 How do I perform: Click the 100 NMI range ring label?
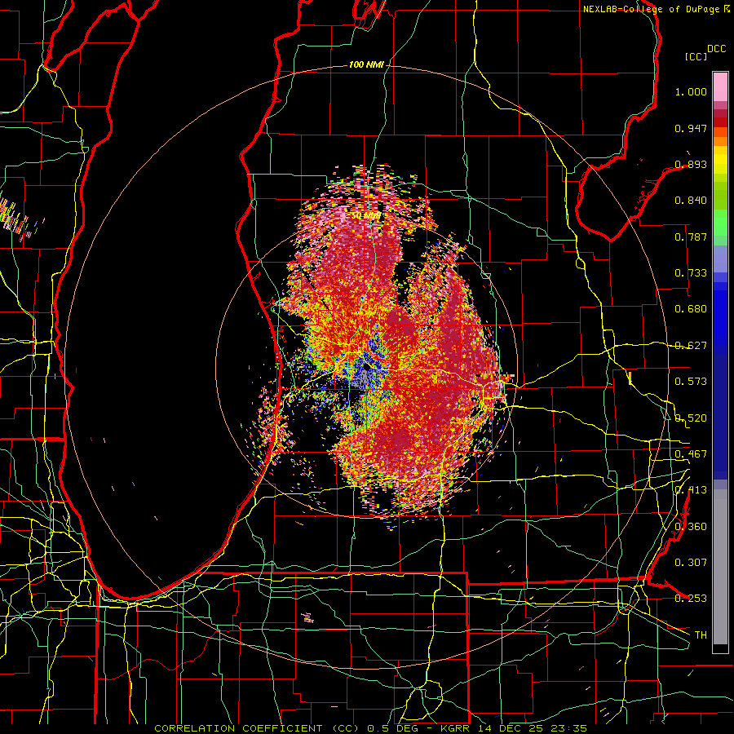pos(366,64)
